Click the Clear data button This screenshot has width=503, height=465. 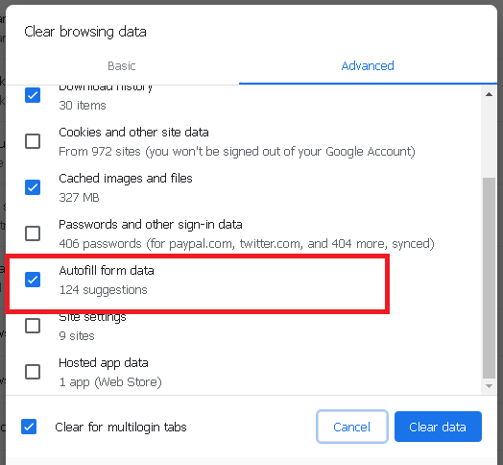[x=438, y=427]
